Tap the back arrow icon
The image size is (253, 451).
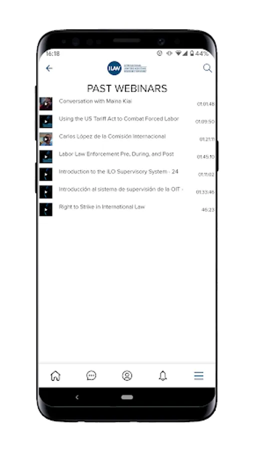click(x=49, y=69)
